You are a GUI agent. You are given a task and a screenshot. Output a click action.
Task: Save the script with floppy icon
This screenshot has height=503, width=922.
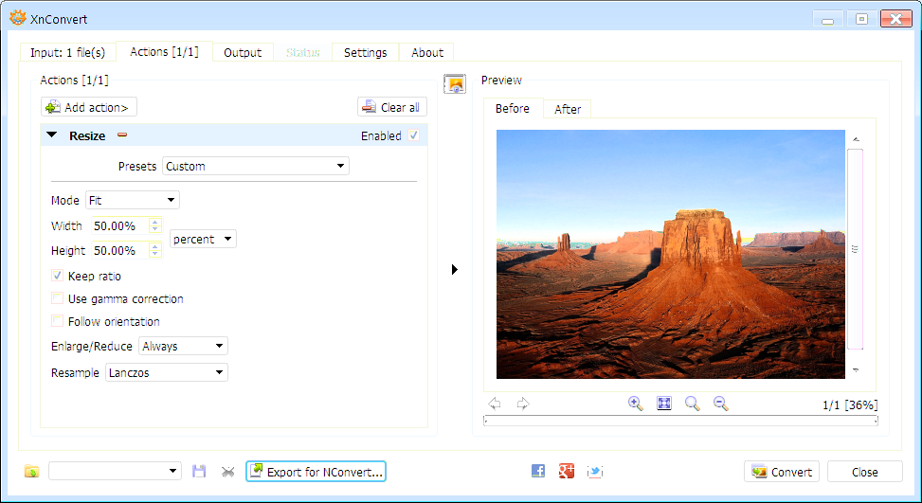(199, 472)
